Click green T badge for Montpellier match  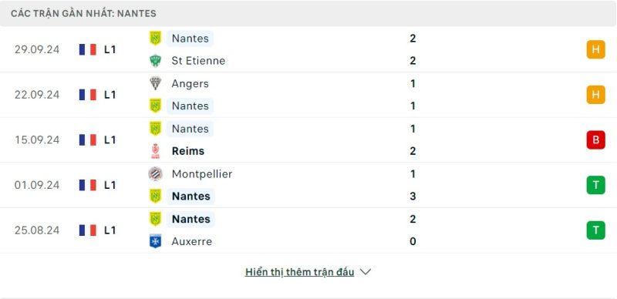click(595, 185)
